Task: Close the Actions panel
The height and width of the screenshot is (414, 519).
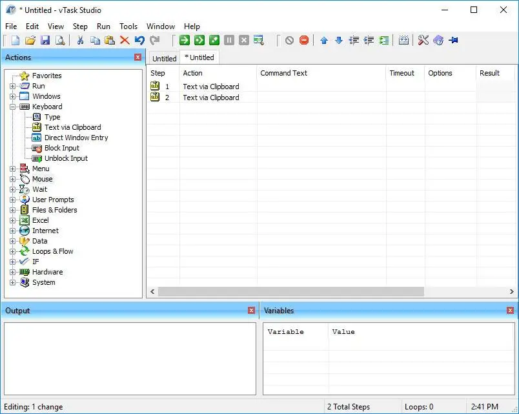Action: pyautogui.click(x=138, y=57)
